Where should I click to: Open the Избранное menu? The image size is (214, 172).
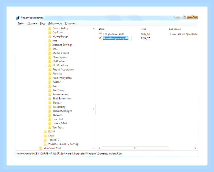(55, 23)
